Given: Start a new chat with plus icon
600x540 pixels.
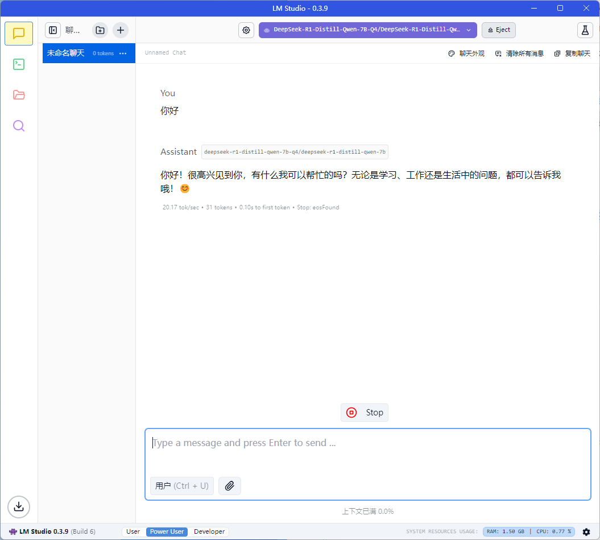Looking at the screenshot, I should 120,30.
